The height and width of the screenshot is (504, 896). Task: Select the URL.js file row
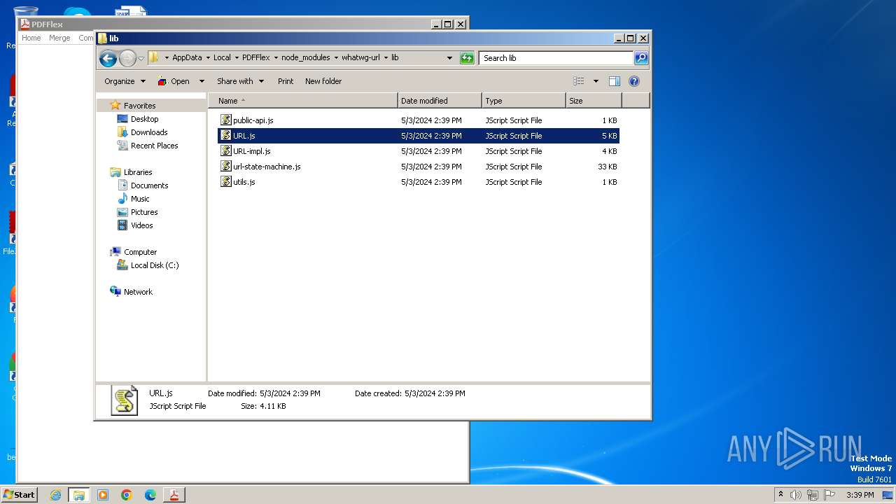[419, 136]
